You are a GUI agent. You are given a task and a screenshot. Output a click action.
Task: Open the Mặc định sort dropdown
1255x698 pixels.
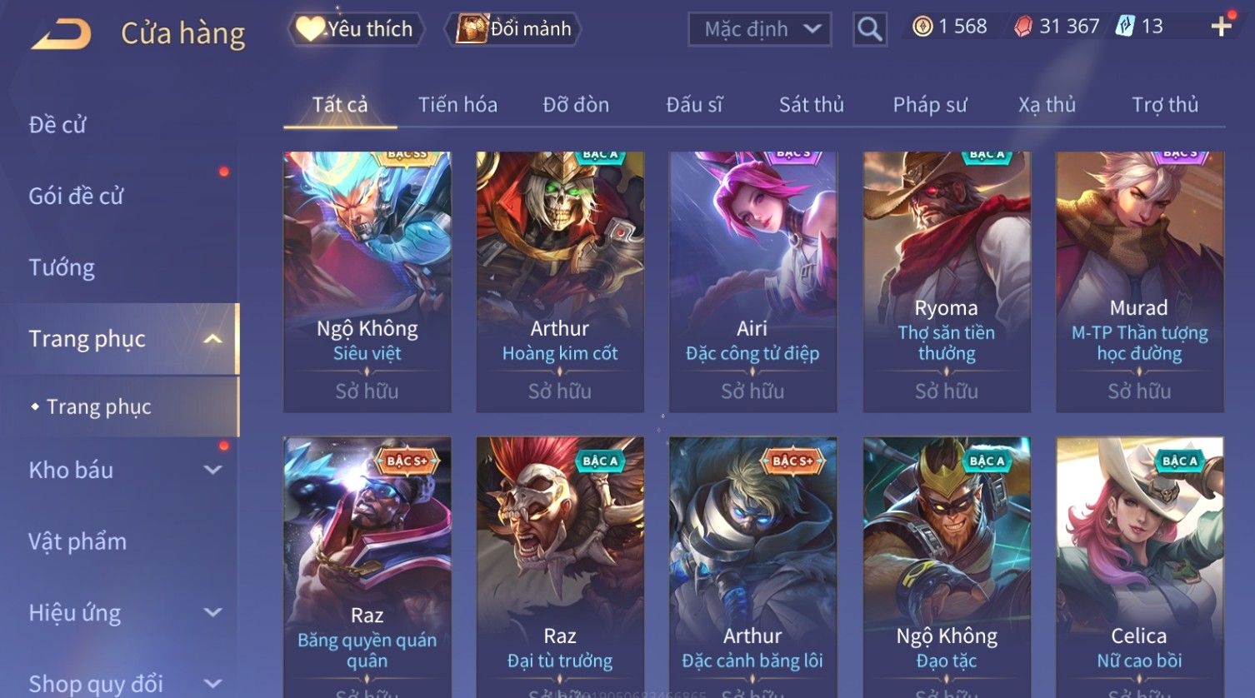pyautogui.click(x=760, y=29)
